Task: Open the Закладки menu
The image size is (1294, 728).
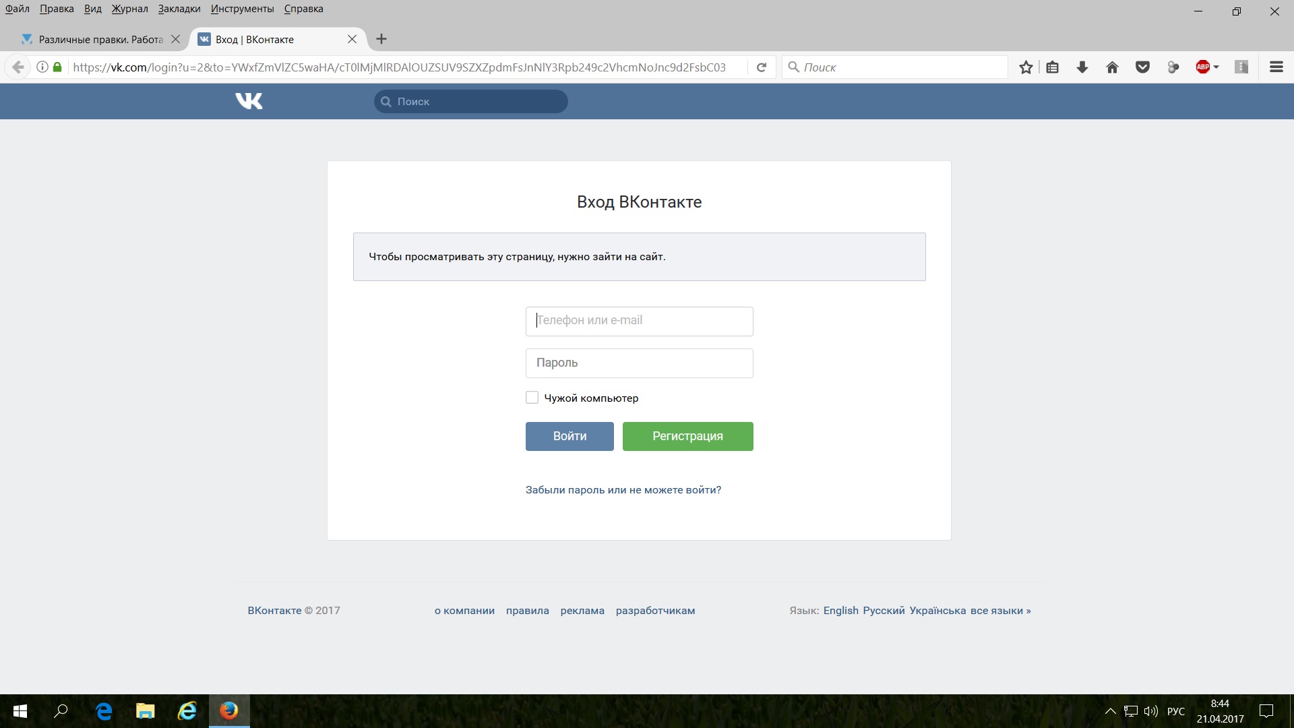Action: (x=179, y=9)
